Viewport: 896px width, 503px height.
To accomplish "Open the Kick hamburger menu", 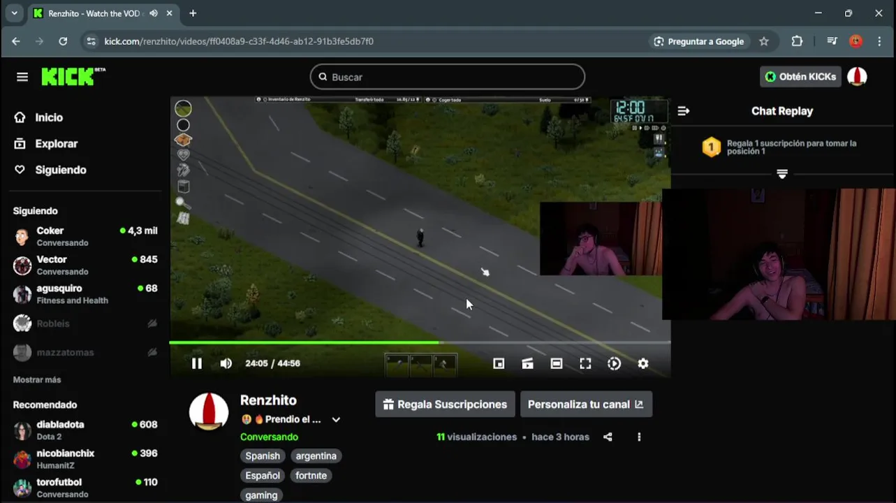I will coord(22,77).
